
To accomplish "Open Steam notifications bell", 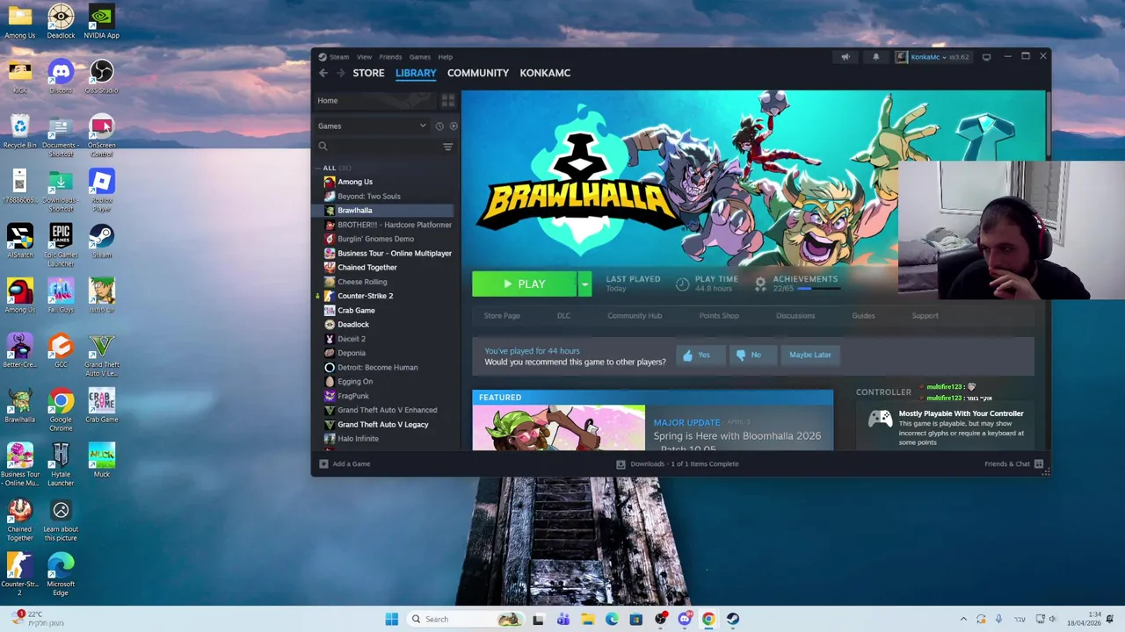I will [x=875, y=57].
